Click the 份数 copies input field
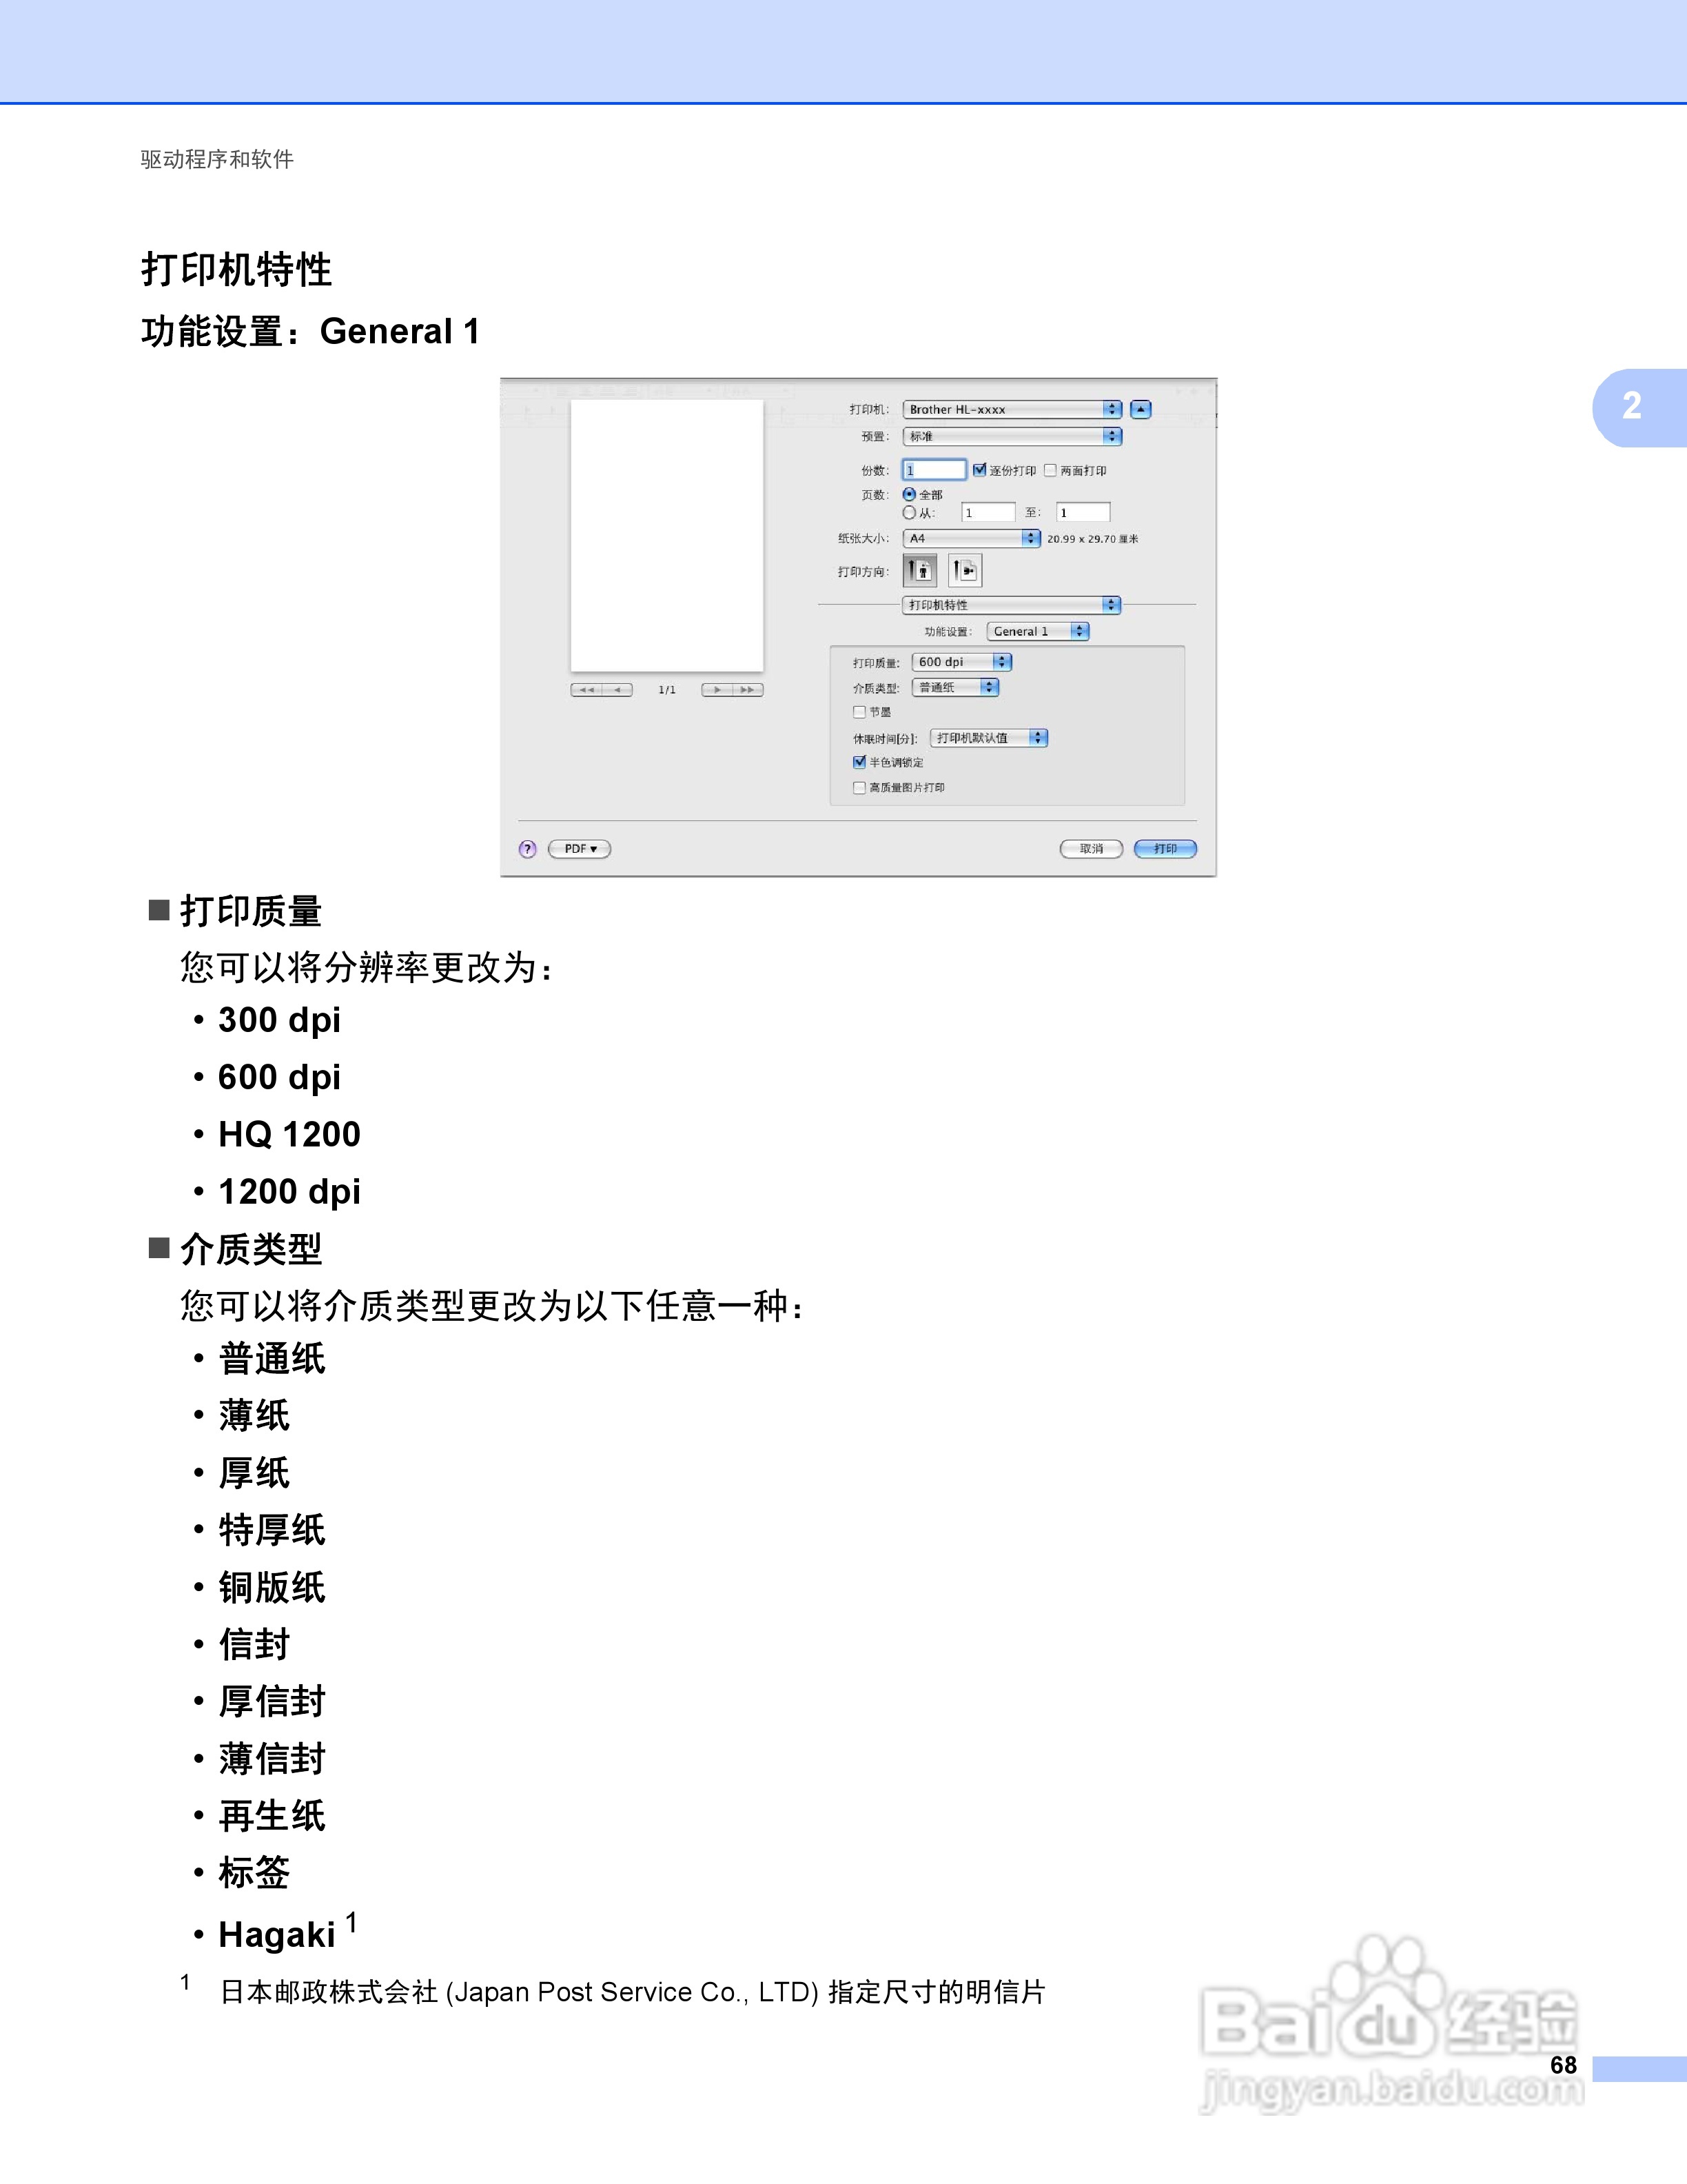This screenshot has height=2184, width=1687. 934,470
